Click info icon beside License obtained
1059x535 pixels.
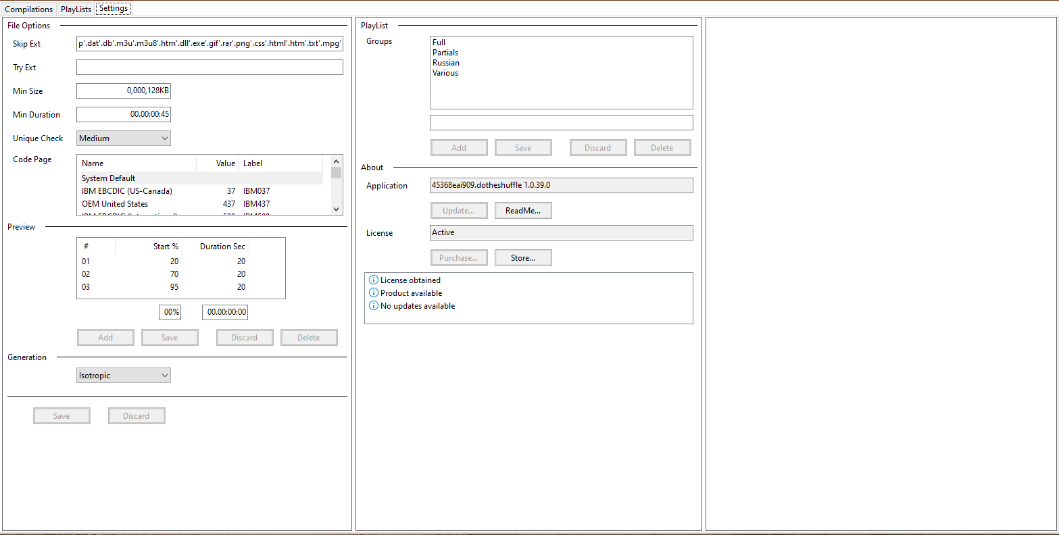pos(373,280)
